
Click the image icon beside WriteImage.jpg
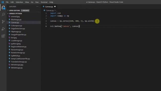(10, 65)
